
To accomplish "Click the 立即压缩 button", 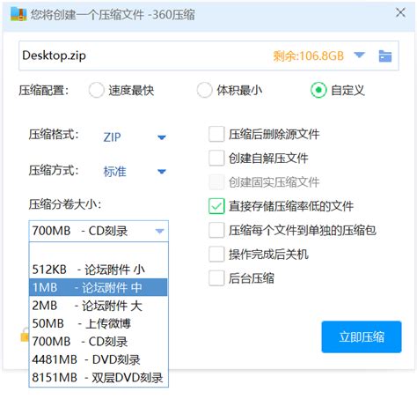I will click(x=362, y=336).
